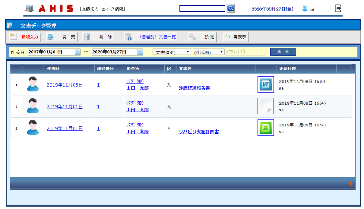Open the start date calendar picker

(x=77, y=52)
